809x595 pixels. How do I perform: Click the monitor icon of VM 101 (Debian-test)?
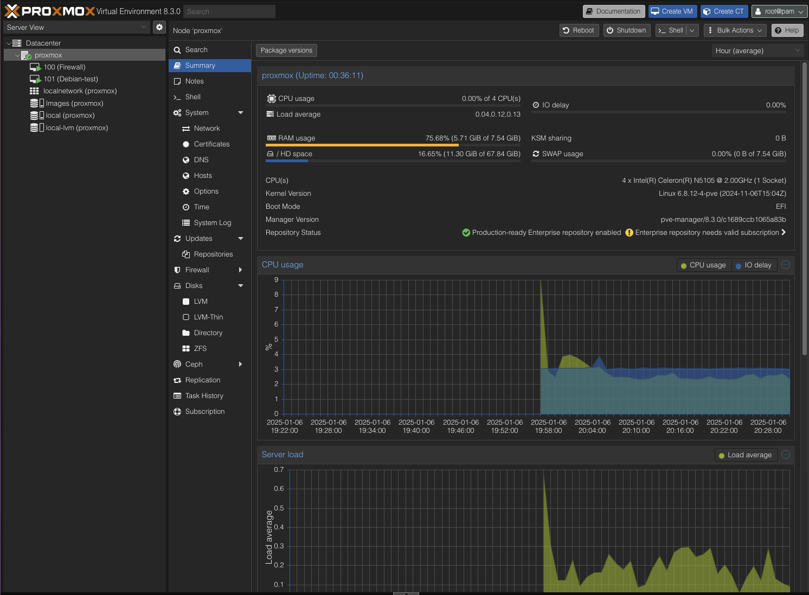click(x=35, y=79)
